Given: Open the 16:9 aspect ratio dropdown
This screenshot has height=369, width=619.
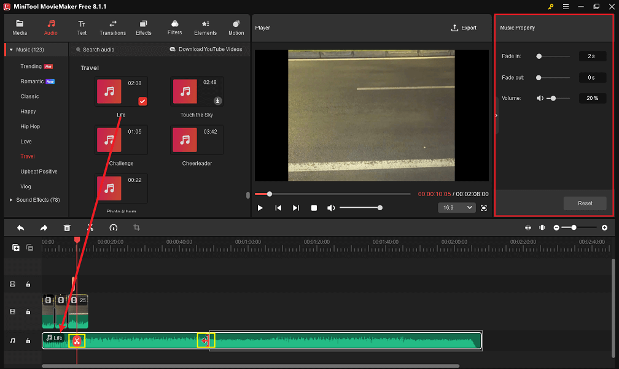Looking at the screenshot, I should click(x=456, y=208).
